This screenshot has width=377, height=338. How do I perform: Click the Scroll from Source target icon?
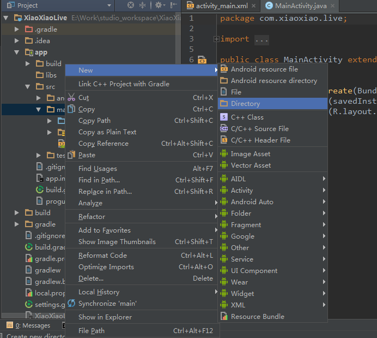point(131,5)
